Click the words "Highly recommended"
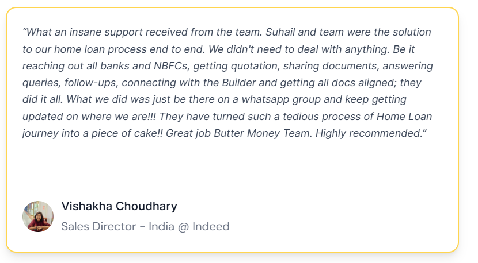The height and width of the screenshot is (263, 478). 382,133
